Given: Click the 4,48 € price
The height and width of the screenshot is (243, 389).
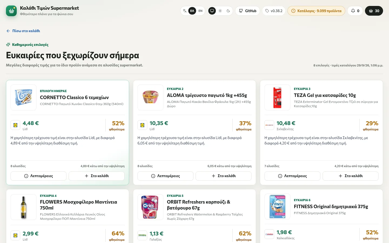Looking at the screenshot, I should point(31,123).
